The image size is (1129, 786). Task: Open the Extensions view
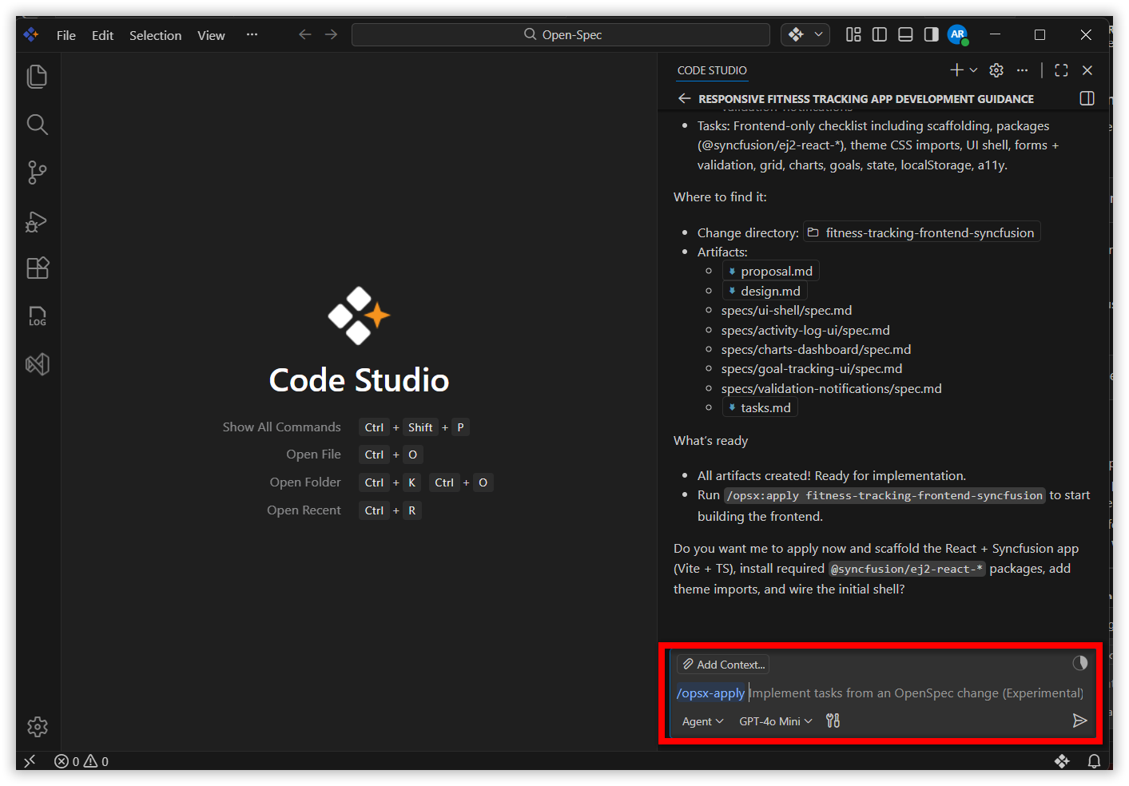pyautogui.click(x=38, y=268)
